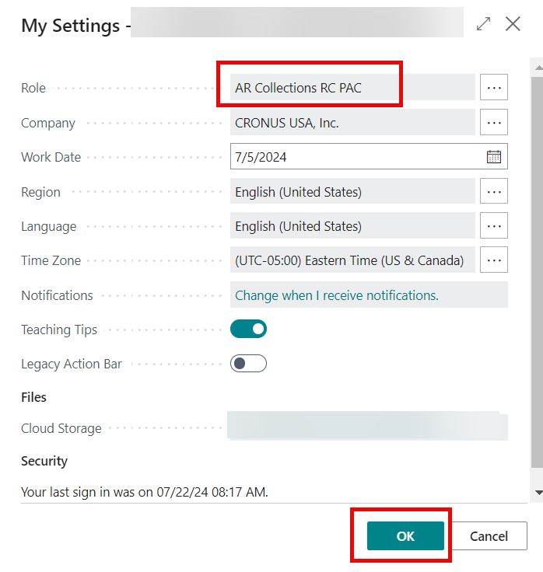This screenshot has height=572, width=543.
Task: Click the My Settings dialog title
Action: click(71, 26)
